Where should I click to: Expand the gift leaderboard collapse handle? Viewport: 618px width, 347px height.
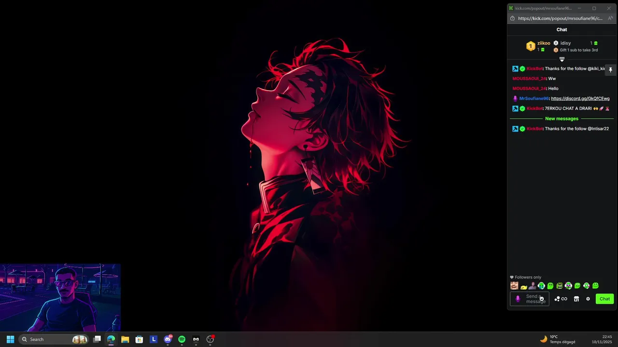point(562,59)
